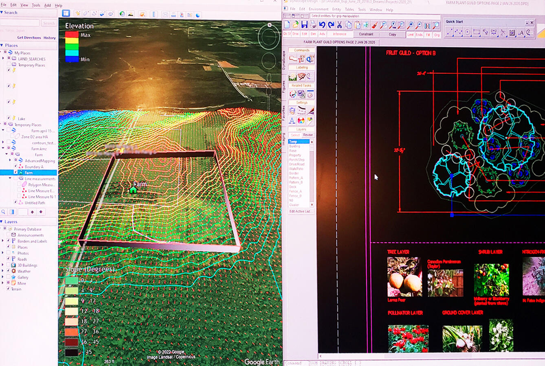Collapse the Line measurements folder

10,179
